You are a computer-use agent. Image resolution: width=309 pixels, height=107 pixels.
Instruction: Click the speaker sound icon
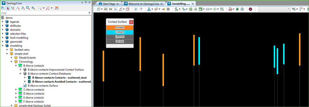coord(163,9)
